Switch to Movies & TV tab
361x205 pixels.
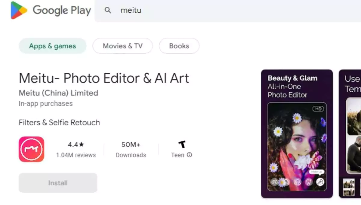[x=122, y=46]
